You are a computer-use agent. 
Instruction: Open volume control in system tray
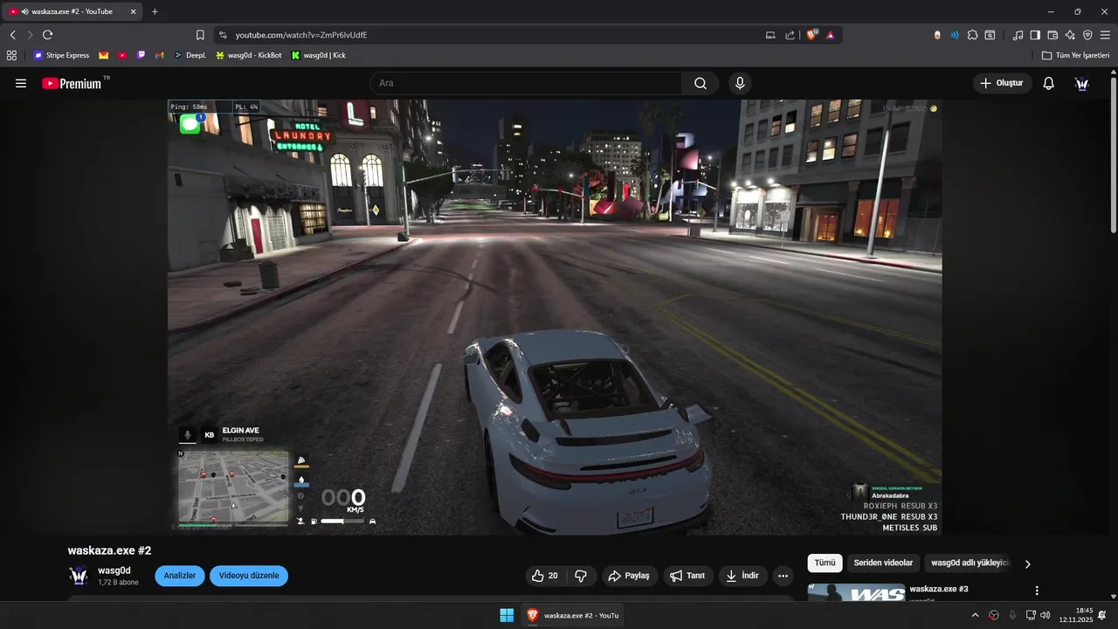tap(1046, 615)
